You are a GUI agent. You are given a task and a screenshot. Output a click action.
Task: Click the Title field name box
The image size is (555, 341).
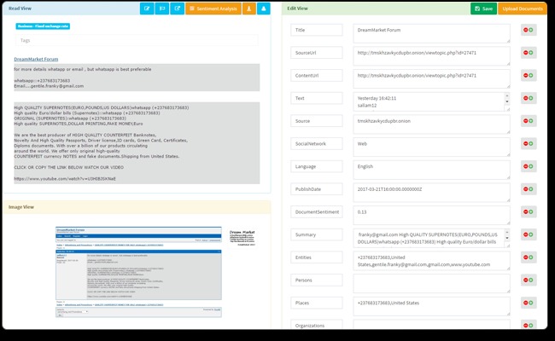pyautogui.click(x=317, y=30)
